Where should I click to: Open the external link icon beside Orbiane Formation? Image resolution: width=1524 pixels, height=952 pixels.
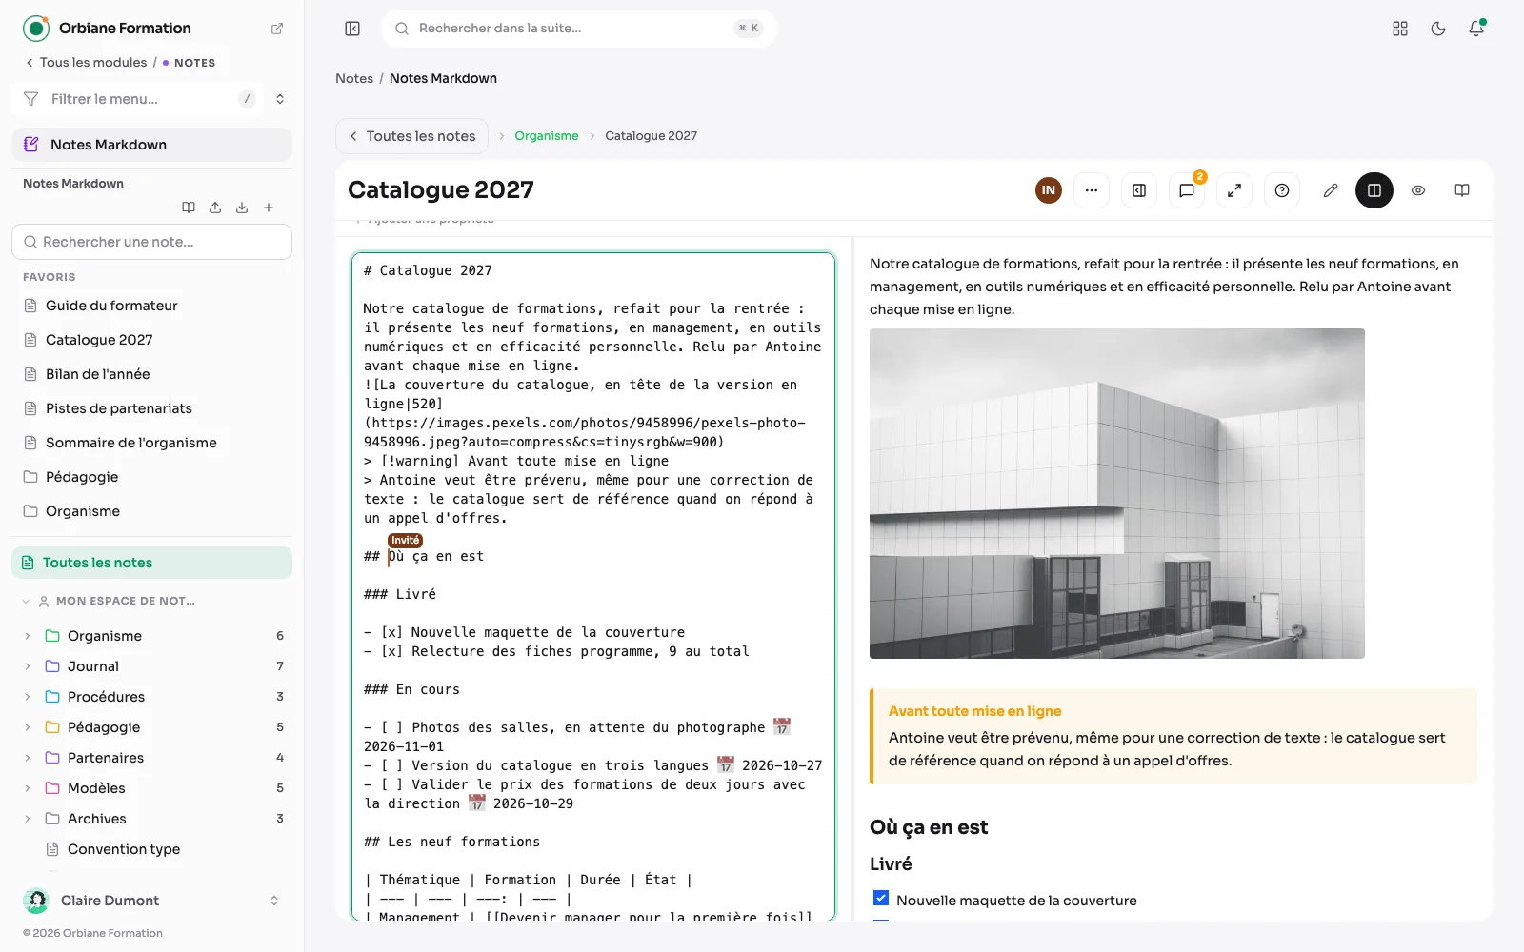(x=277, y=29)
